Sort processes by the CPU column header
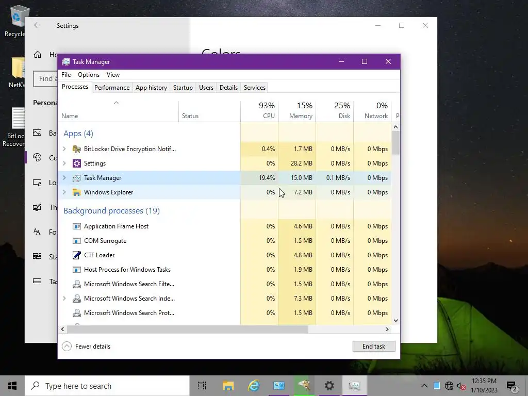This screenshot has height=396, width=528. (x=259, y=111)
